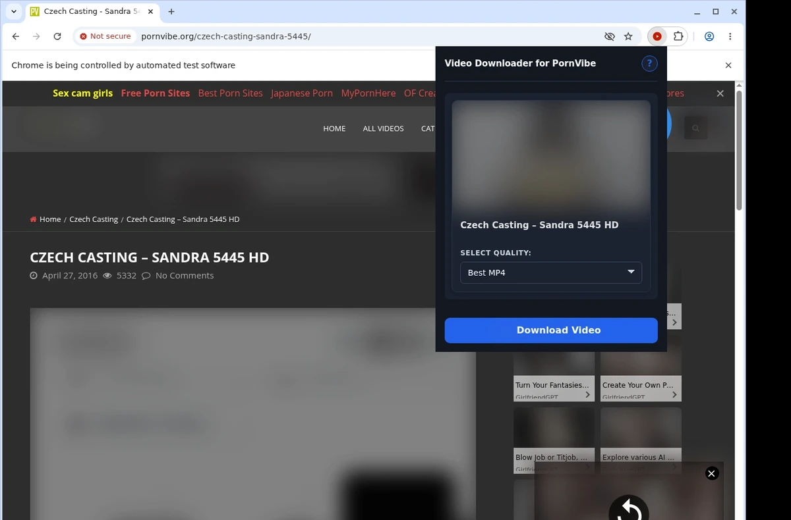The height and width of the screenshot is (520, 791).
Task: Close the top ad links bar
Action: click(x=720, y=93)
